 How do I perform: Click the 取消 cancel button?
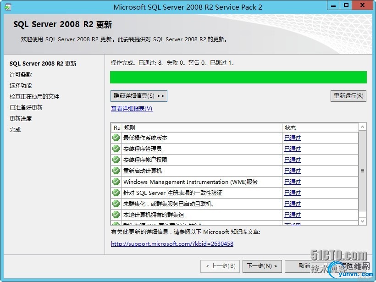304,266
